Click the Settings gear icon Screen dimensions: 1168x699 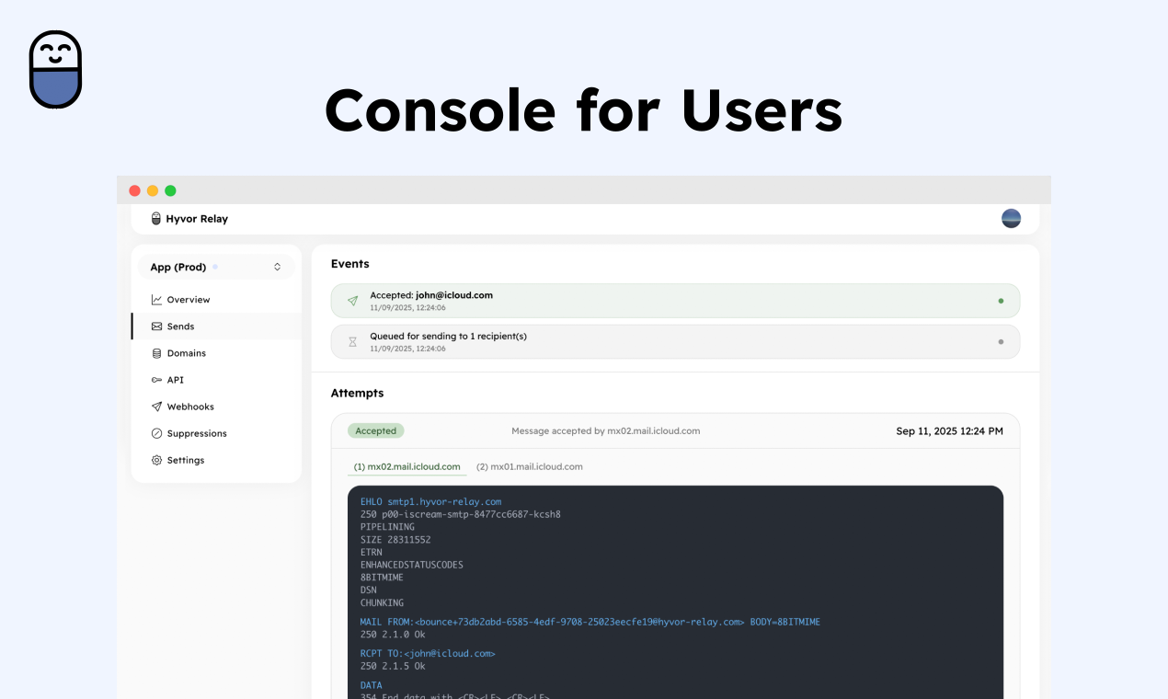[x=156, y=460]
